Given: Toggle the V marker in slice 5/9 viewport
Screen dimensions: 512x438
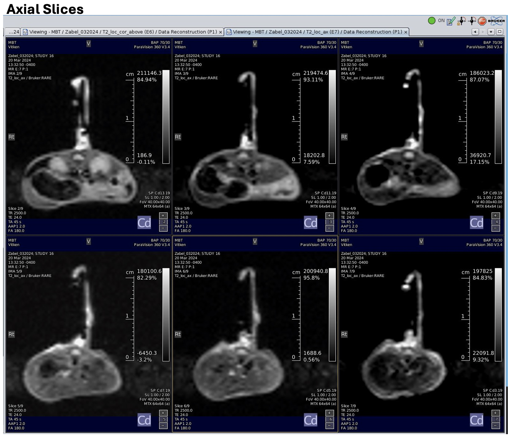Looking at the screenshot, I should 89,241.
